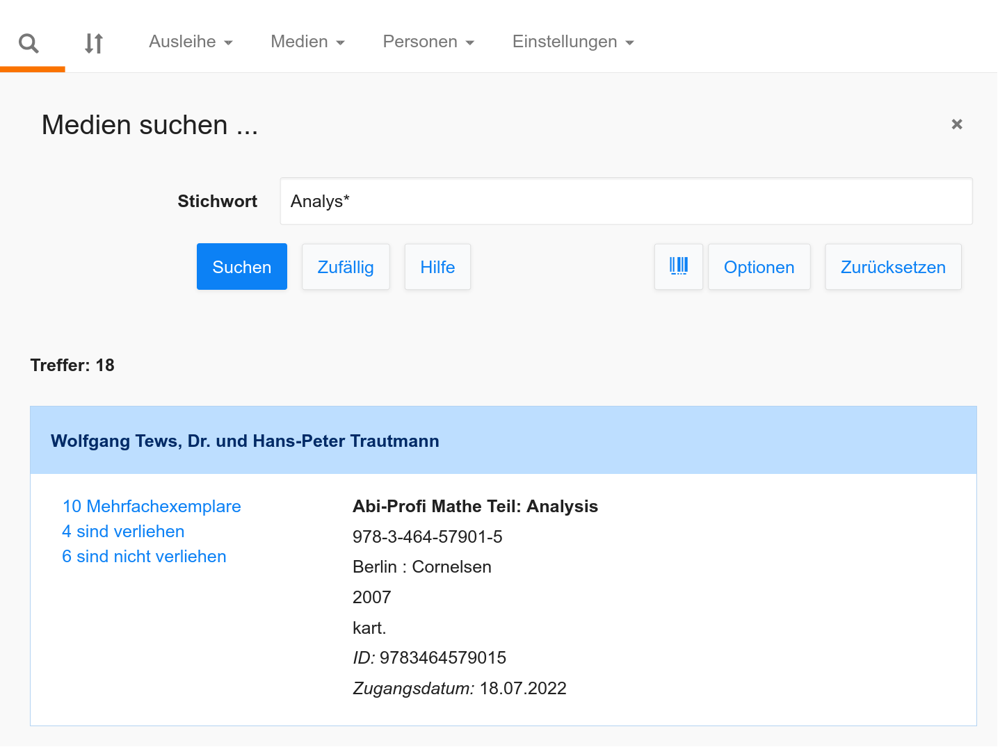
Task: Open the 10 Mehrfachexemplare link
Action: 152,507
